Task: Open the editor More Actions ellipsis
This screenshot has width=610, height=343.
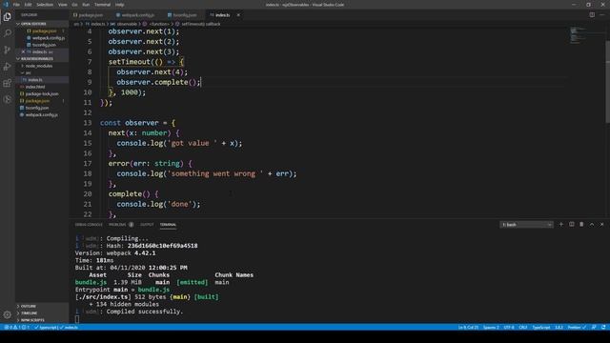Action: (x=601, y=15)
